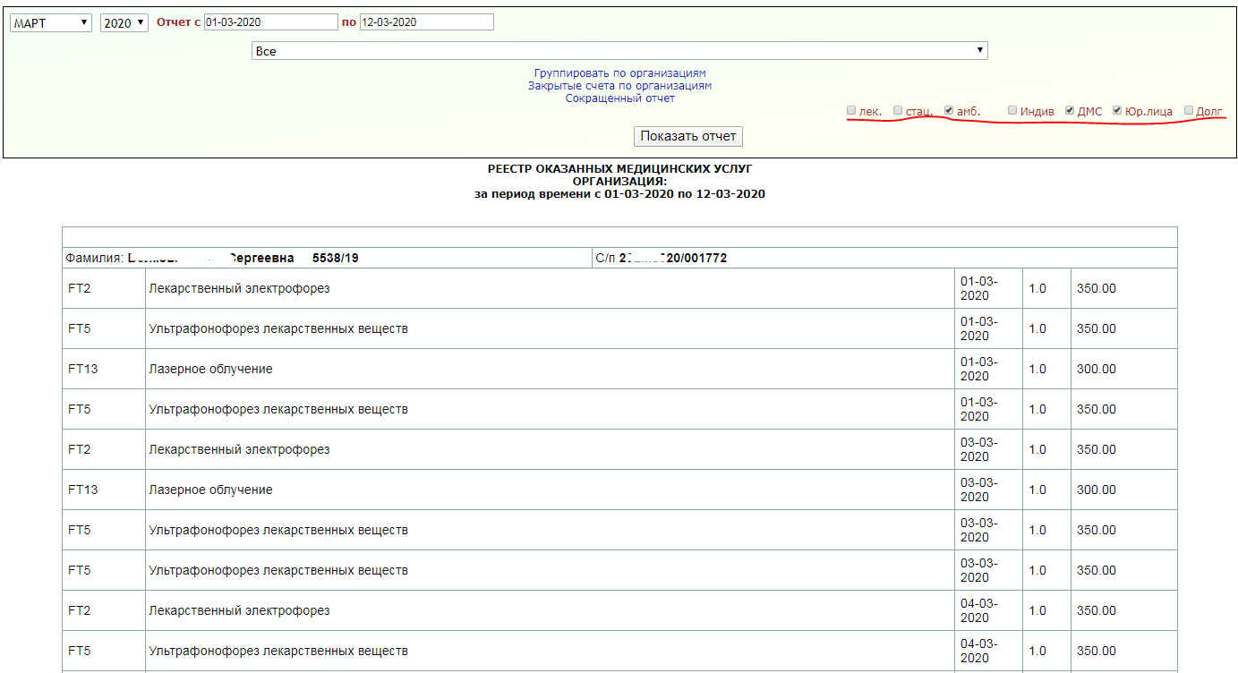Uncheck the амб. checkbox
Screen dimensions: 1238x673
coord(949,111)
